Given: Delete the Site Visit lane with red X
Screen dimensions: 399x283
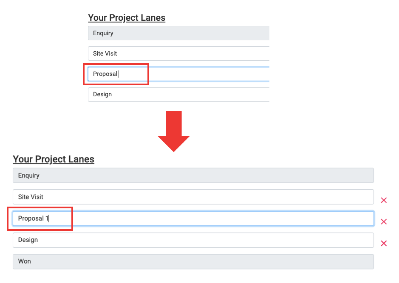Looking at the screenshot, I should point(384,200).
